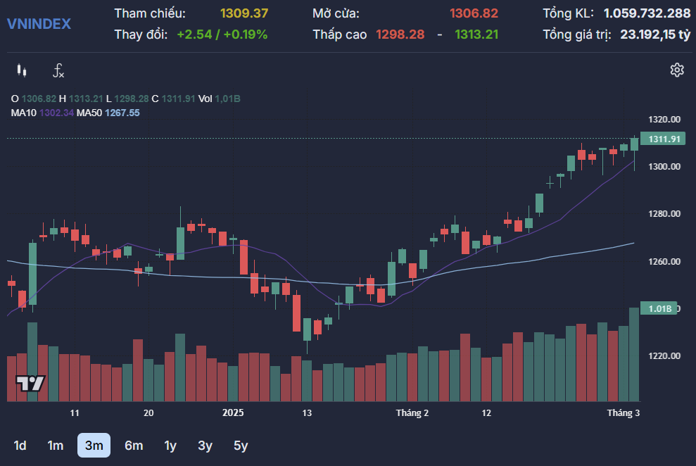Click the Tháng 2 date axis label
696x466 pixels.
[412, 413]
